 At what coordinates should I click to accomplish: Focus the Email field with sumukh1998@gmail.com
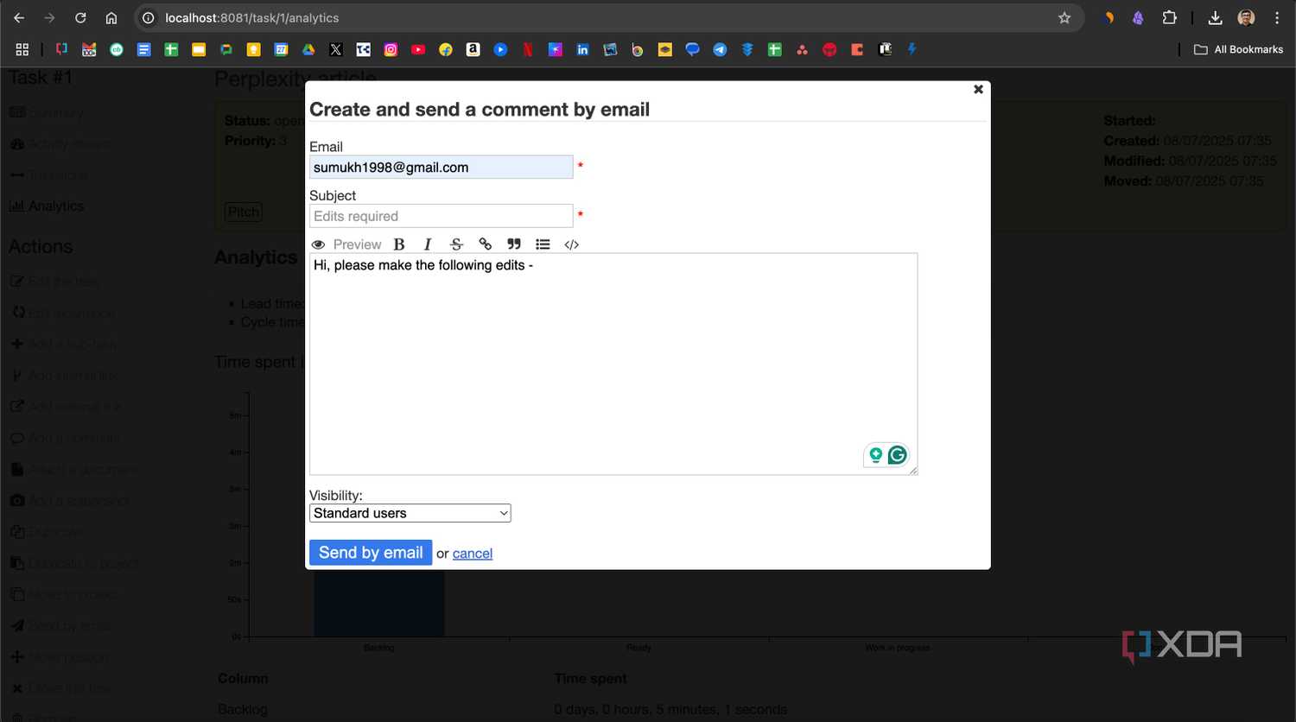coord(441,167)
